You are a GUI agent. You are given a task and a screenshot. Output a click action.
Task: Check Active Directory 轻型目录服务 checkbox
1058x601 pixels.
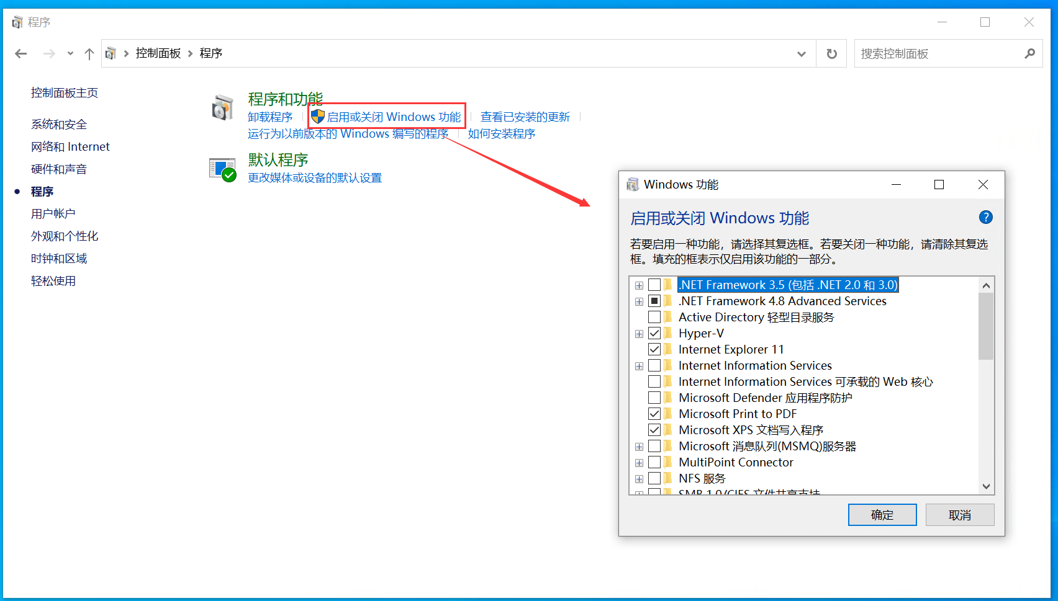[x=654, y=317]
